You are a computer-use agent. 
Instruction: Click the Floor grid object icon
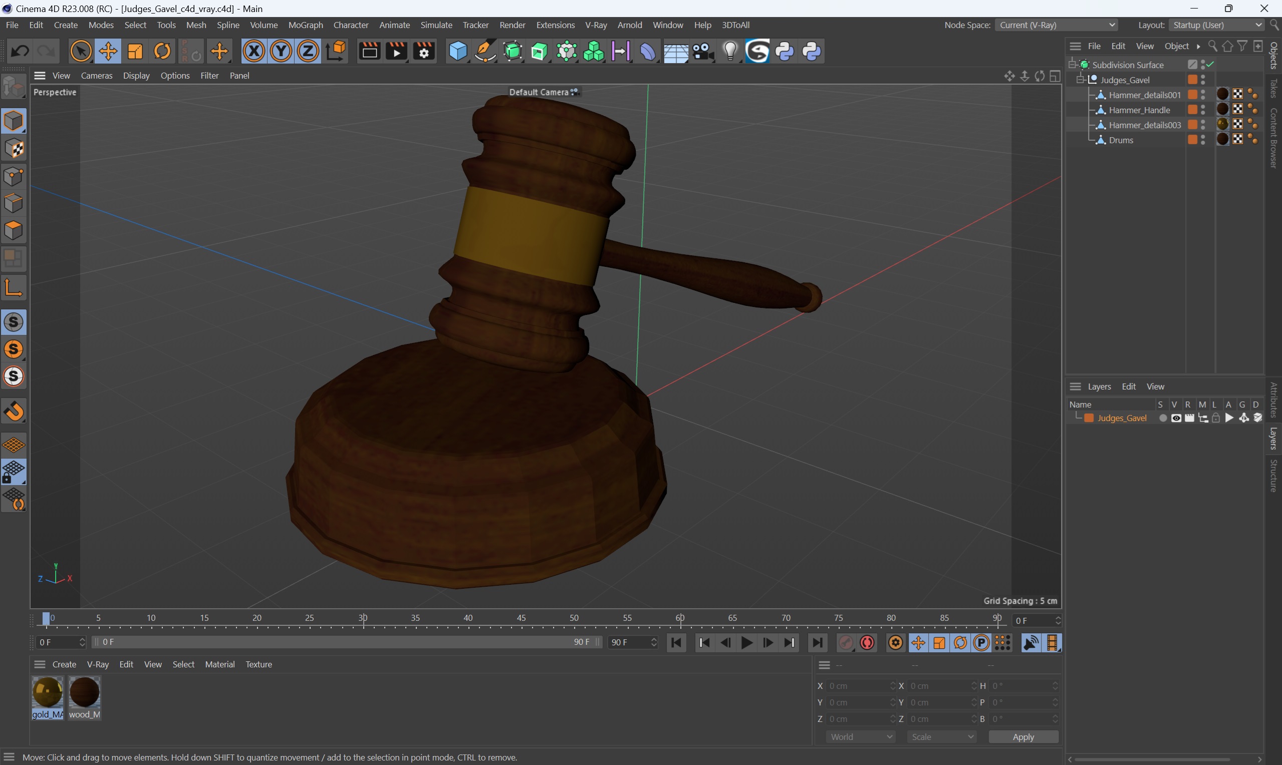pyautogui.click(x=675, y=52)
